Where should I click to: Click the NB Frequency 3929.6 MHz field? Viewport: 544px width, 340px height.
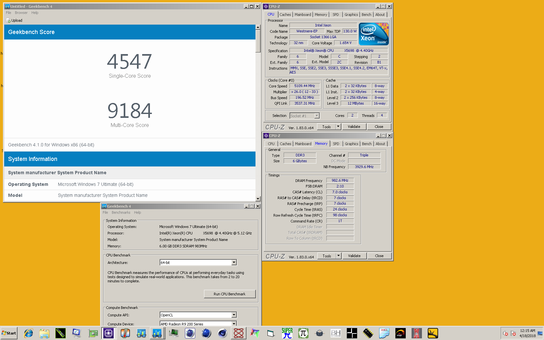tap(364, 167)
